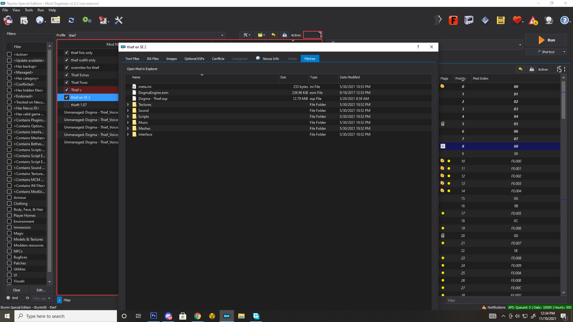Open the Tools menu
This screenshot has width=573, height=322.
tap(29, 10)
